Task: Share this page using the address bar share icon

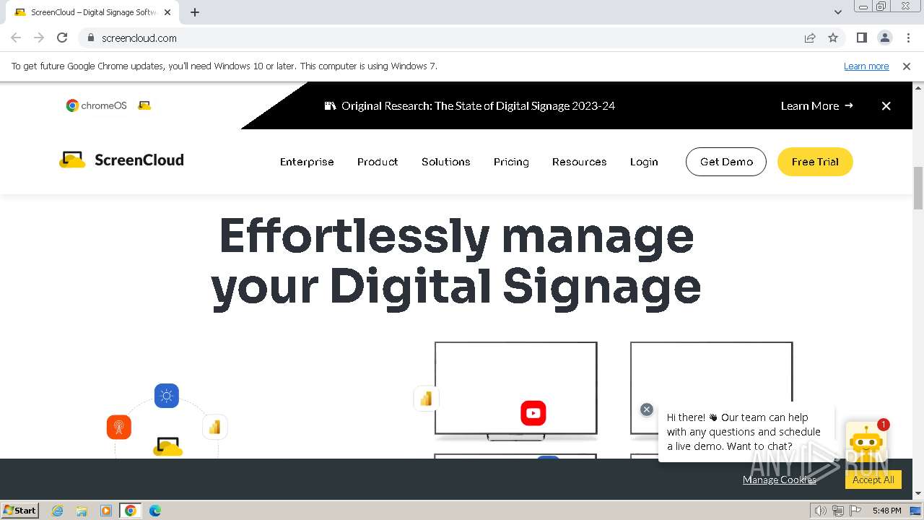Action: point(810,38)
